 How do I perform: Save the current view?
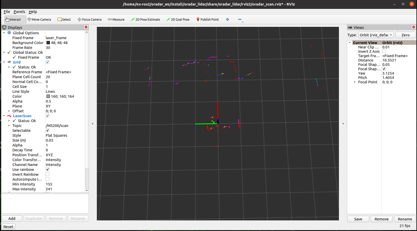pos(358,219)
